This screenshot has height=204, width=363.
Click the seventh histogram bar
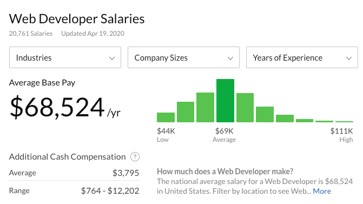point(285,119)
